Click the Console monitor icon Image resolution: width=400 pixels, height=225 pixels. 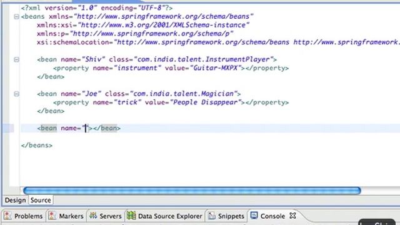tap(254, 216)
